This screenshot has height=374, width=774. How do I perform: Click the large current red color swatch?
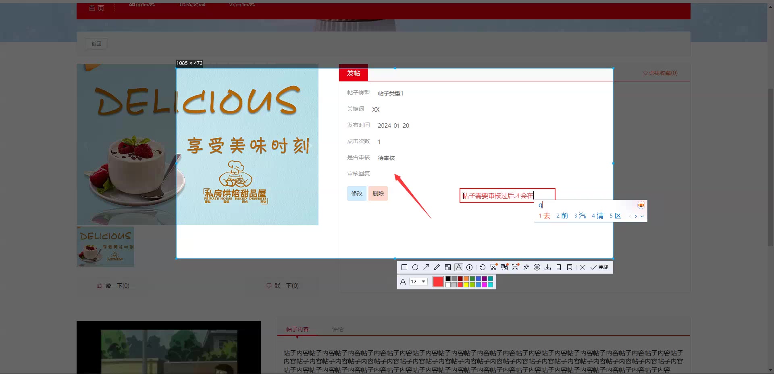(438, 282)
